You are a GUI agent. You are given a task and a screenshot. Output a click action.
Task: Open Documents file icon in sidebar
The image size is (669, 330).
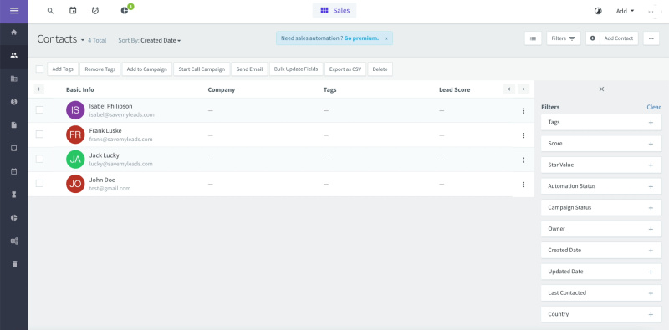14,125
